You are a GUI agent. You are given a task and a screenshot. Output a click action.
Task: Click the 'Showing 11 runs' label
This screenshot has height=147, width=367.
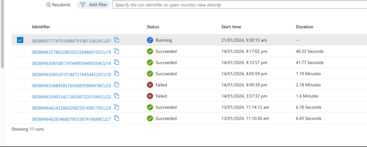tap(28, 129)
